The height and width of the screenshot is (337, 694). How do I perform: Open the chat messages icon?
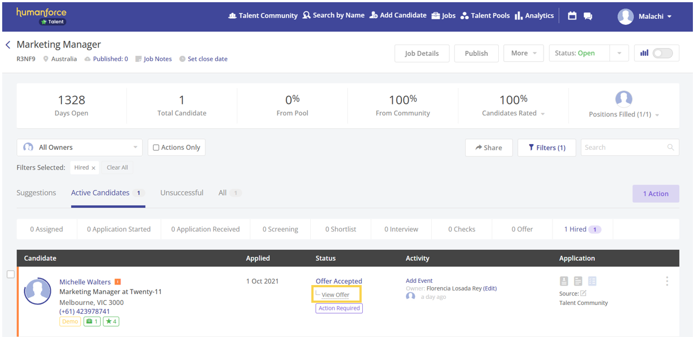588,16
